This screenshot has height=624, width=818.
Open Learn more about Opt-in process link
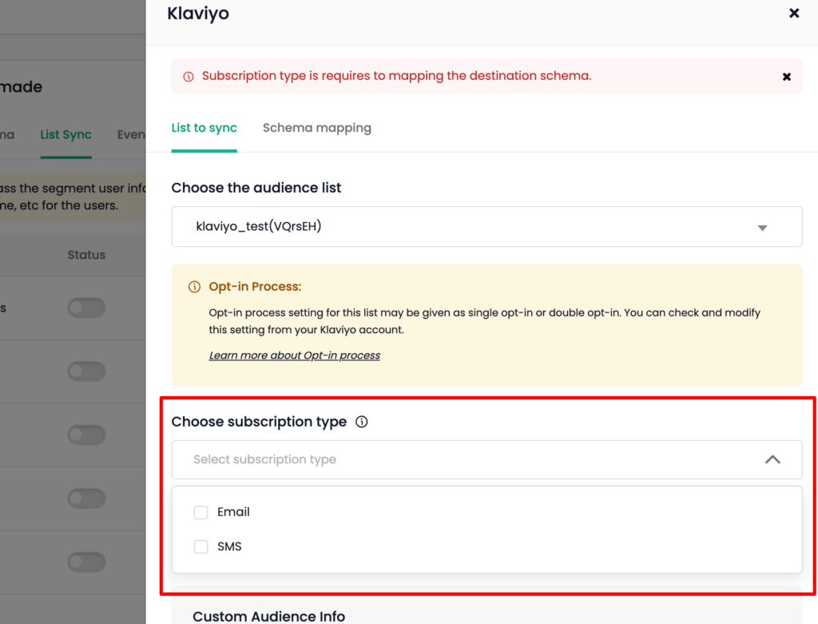(294, 356)
